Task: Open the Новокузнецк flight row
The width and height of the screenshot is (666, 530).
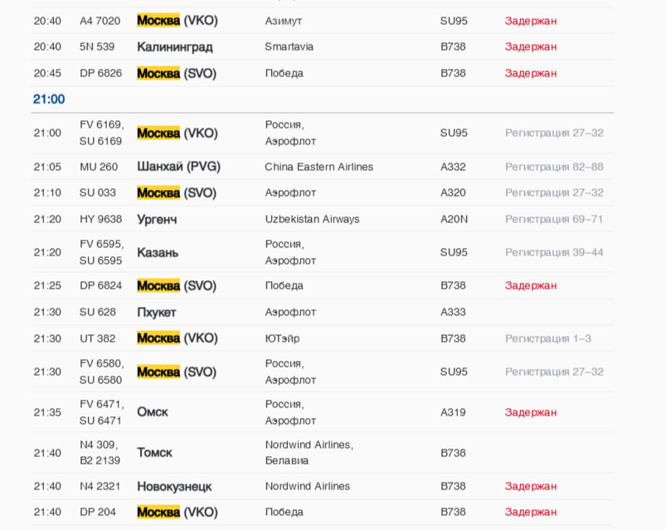Action: 174,487
